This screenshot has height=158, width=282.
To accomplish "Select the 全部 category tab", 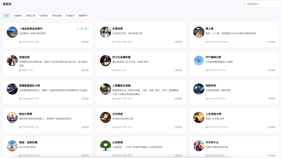I will click(7, 16).
